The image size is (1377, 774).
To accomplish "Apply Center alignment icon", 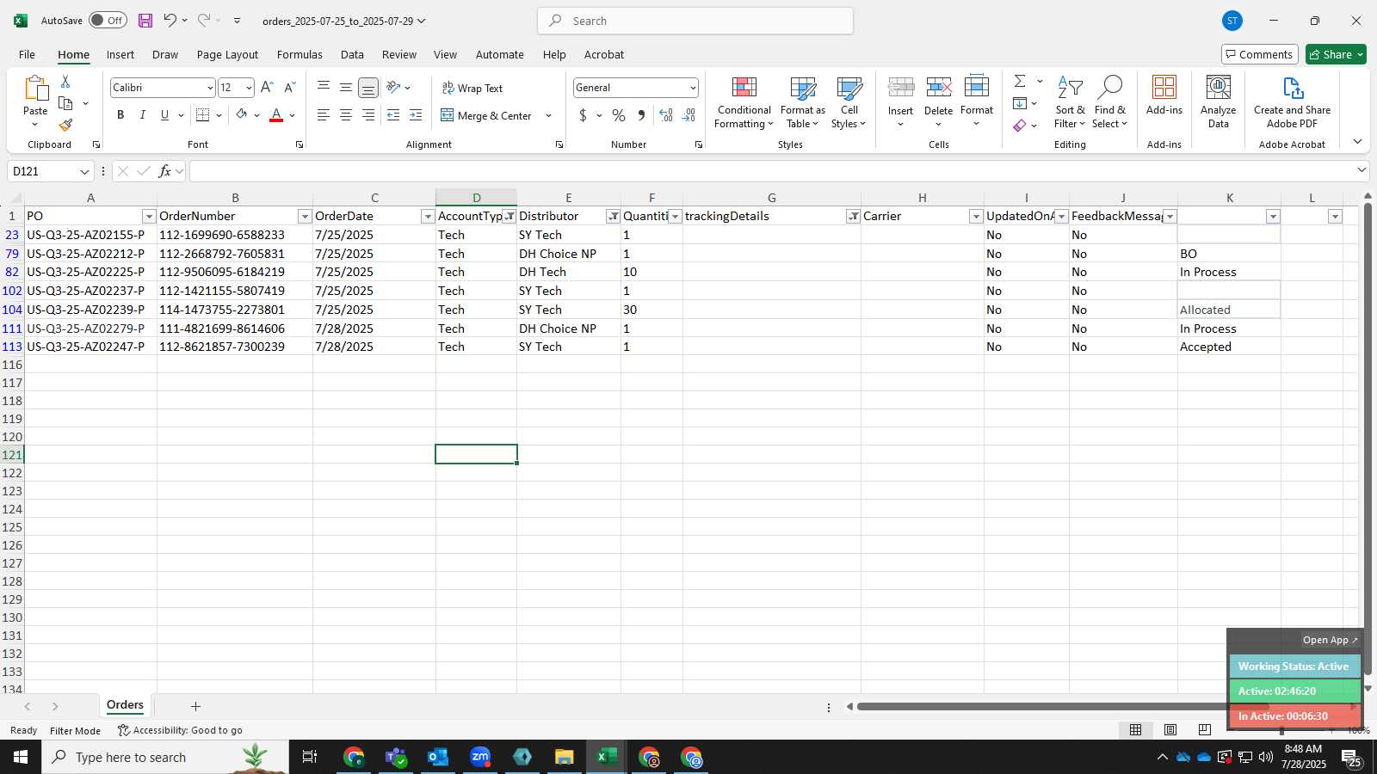I will 345,115.
